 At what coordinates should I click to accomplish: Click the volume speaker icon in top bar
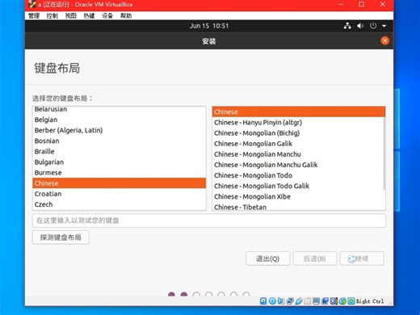(x=360, y=26)
